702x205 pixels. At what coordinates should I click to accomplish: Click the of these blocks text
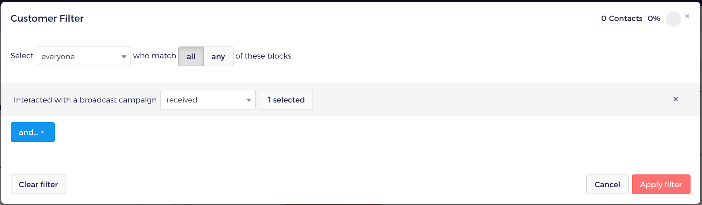pos(264,56)
